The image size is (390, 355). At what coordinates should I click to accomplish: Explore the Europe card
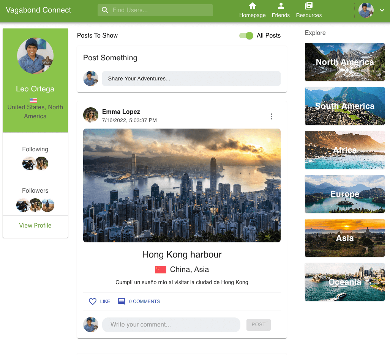345,194
